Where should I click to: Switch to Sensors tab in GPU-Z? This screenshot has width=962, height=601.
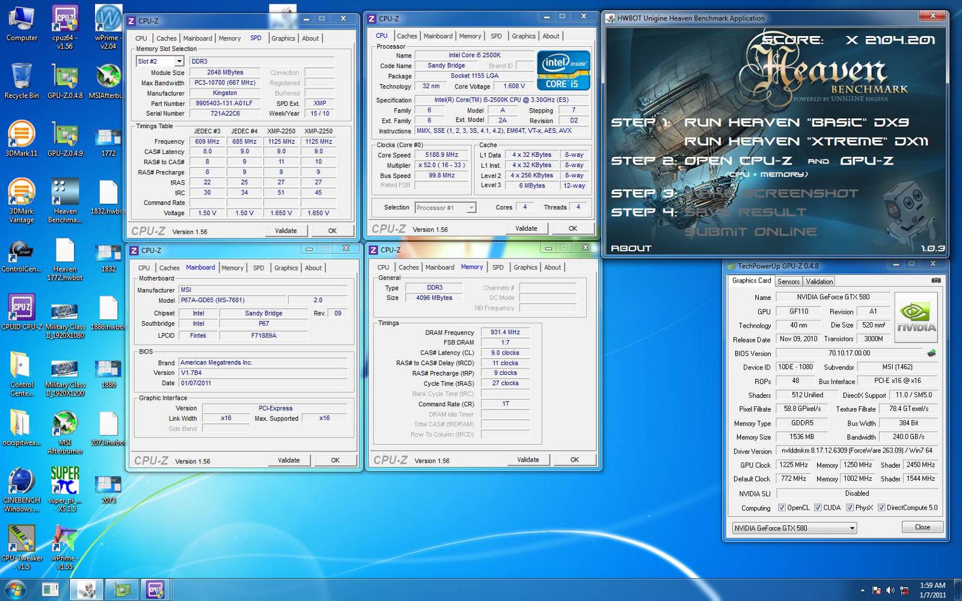coord(788,281)
